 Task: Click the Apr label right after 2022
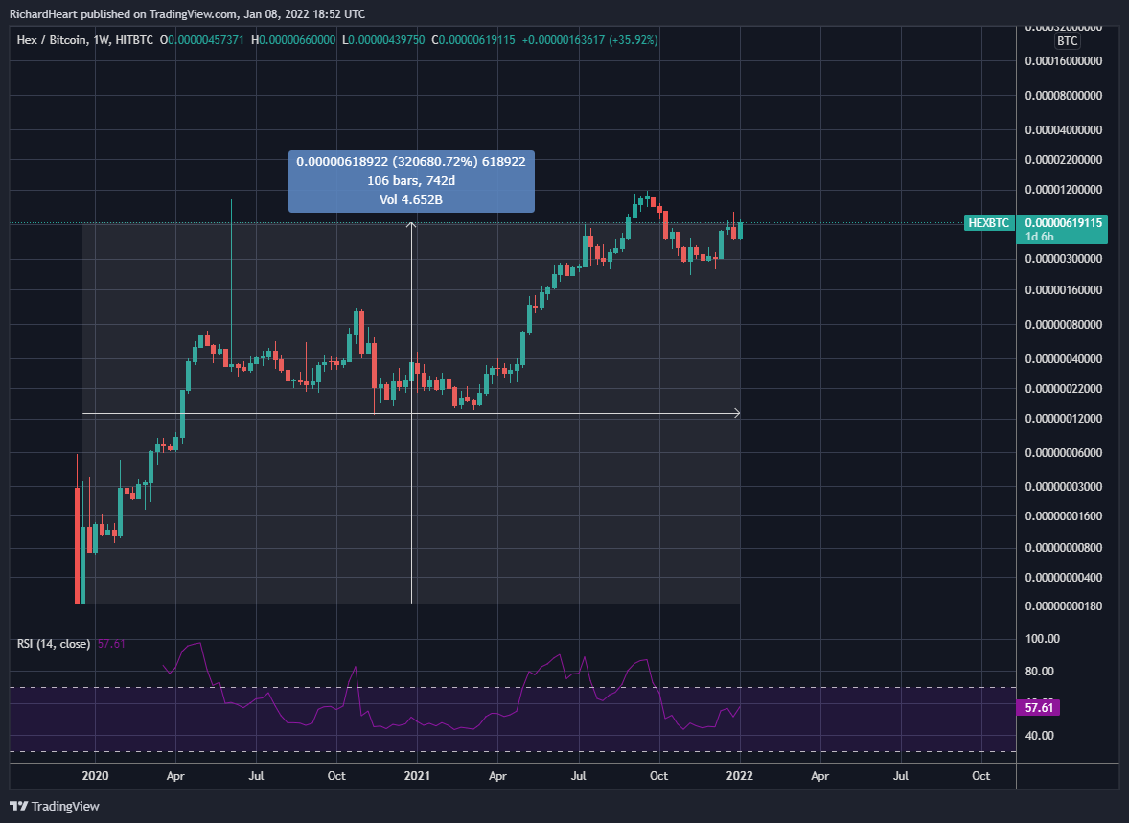point(819,776)
